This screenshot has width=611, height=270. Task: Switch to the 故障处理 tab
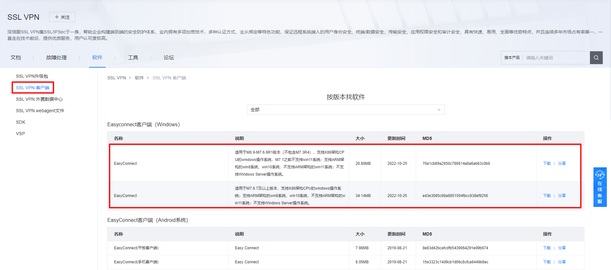[x=56, y=58]
